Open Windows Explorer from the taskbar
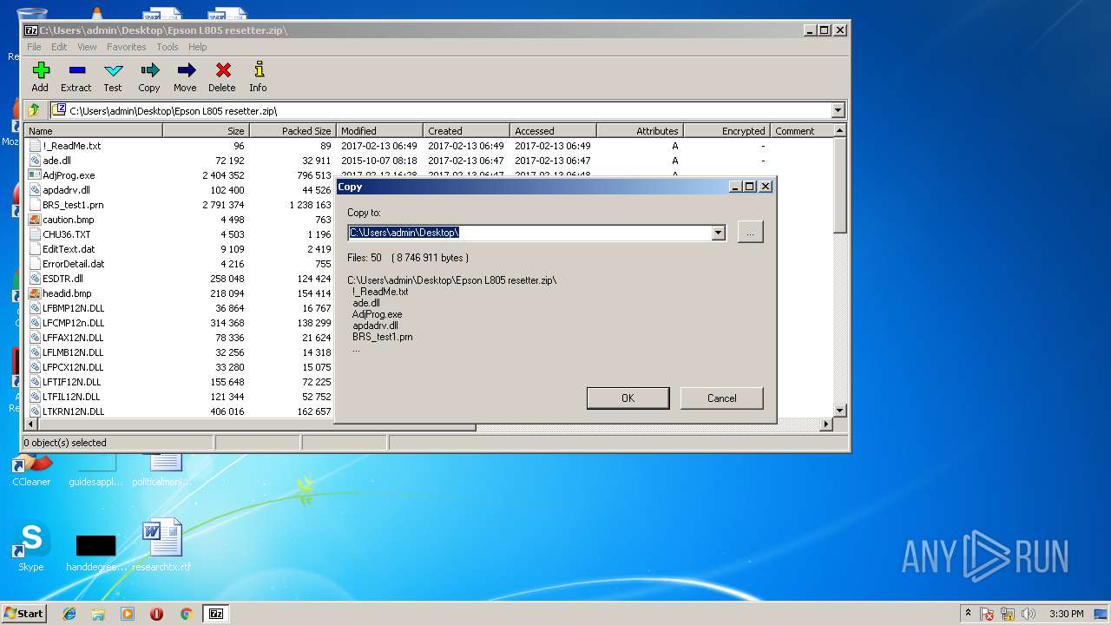Screen dimensions: 1111x625 (98, 614)
